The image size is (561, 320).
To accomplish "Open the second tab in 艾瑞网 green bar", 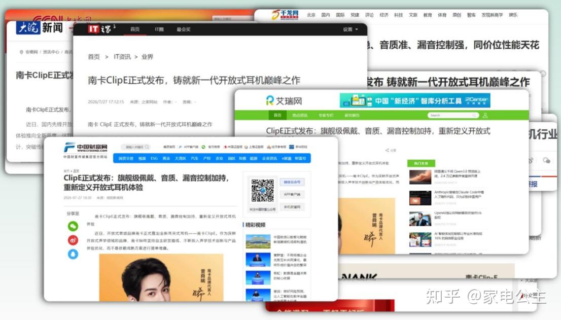I will pyautogui.click(x=299, y=116).
